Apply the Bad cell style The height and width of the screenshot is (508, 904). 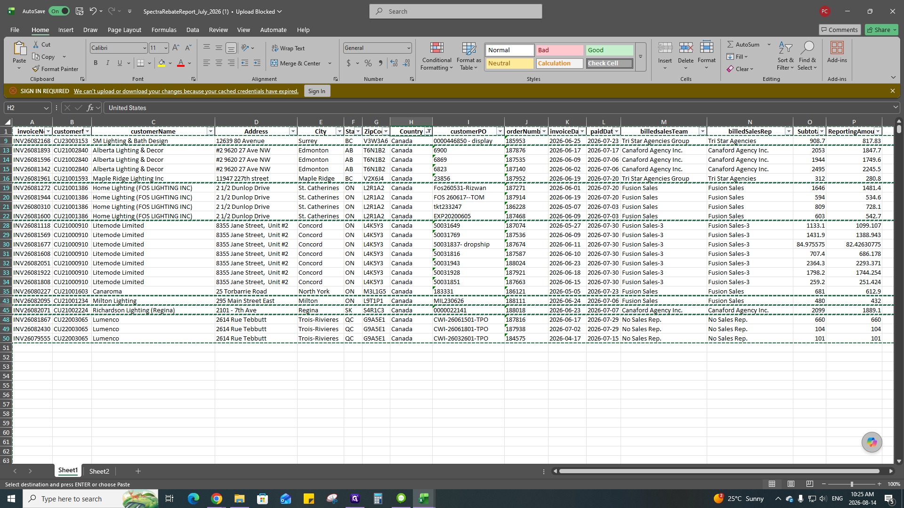[559, 50]
